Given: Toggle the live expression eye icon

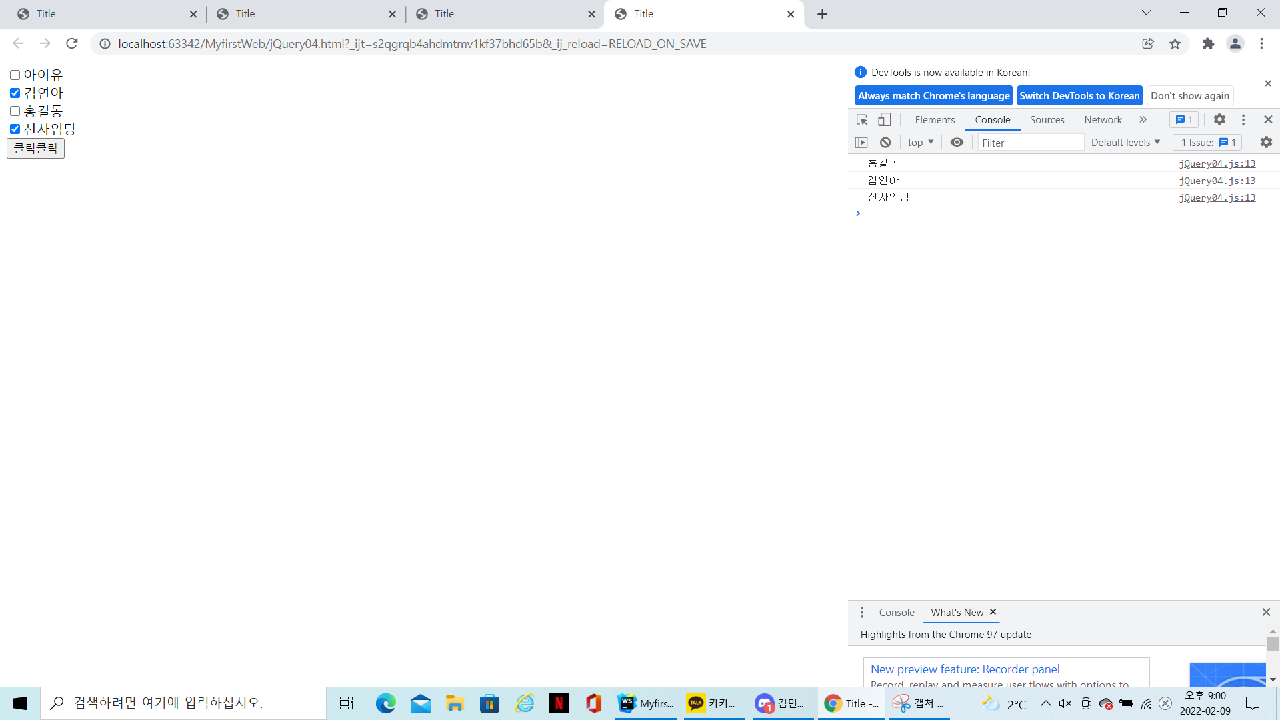Looking at the screenshot, I should coord(957,143).
